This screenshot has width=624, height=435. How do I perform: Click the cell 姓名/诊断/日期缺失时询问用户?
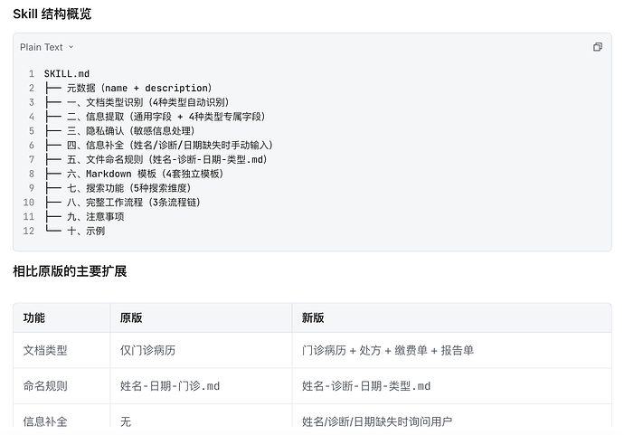[451, 417]
